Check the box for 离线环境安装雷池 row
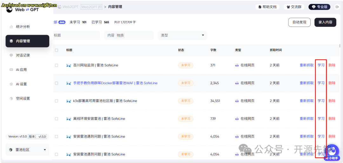Image resolution: width=343 pixels, height=163 pixels. [x=57, y=119]
